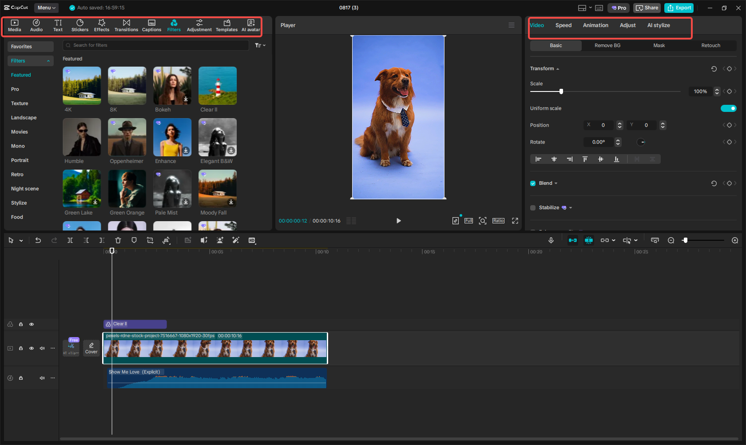The height and width of the screenshot is (445, 746).
Task: Disable the Uniform scale switch
Action: pyautogui.click(x=728, y=108)
